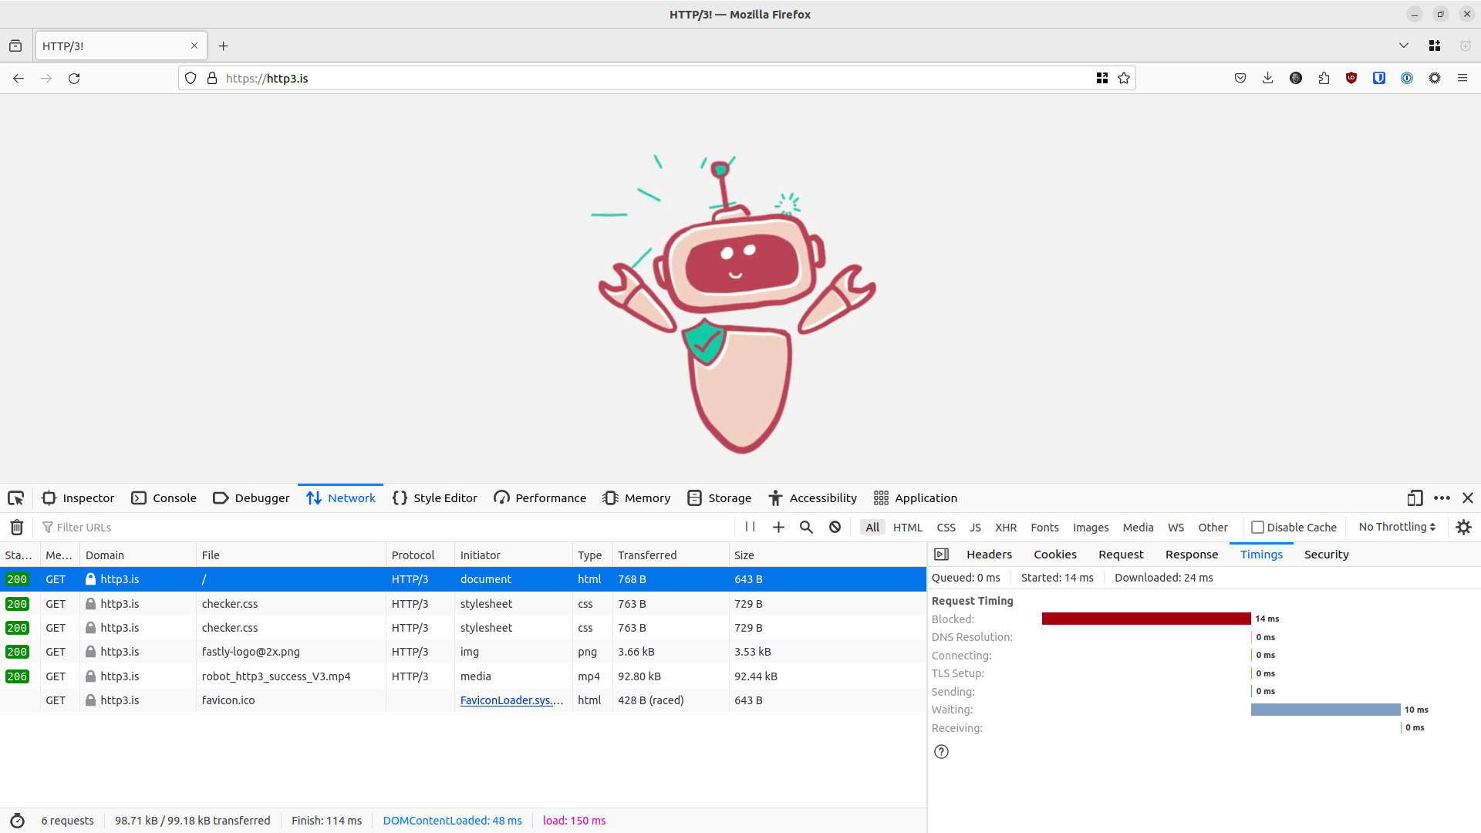The image size is (1481, 833).
Task: Filter requests to HTML only
Action: (x=908, y=528)
